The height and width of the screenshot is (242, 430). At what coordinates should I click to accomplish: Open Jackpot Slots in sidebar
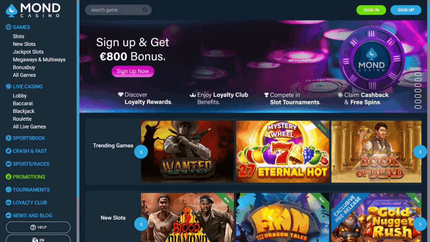(x=28, y=52)
